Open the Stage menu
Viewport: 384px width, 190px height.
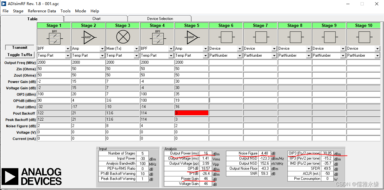click(x=18, y=11)
